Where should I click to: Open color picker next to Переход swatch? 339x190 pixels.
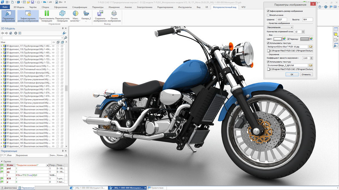coord(311,39)
